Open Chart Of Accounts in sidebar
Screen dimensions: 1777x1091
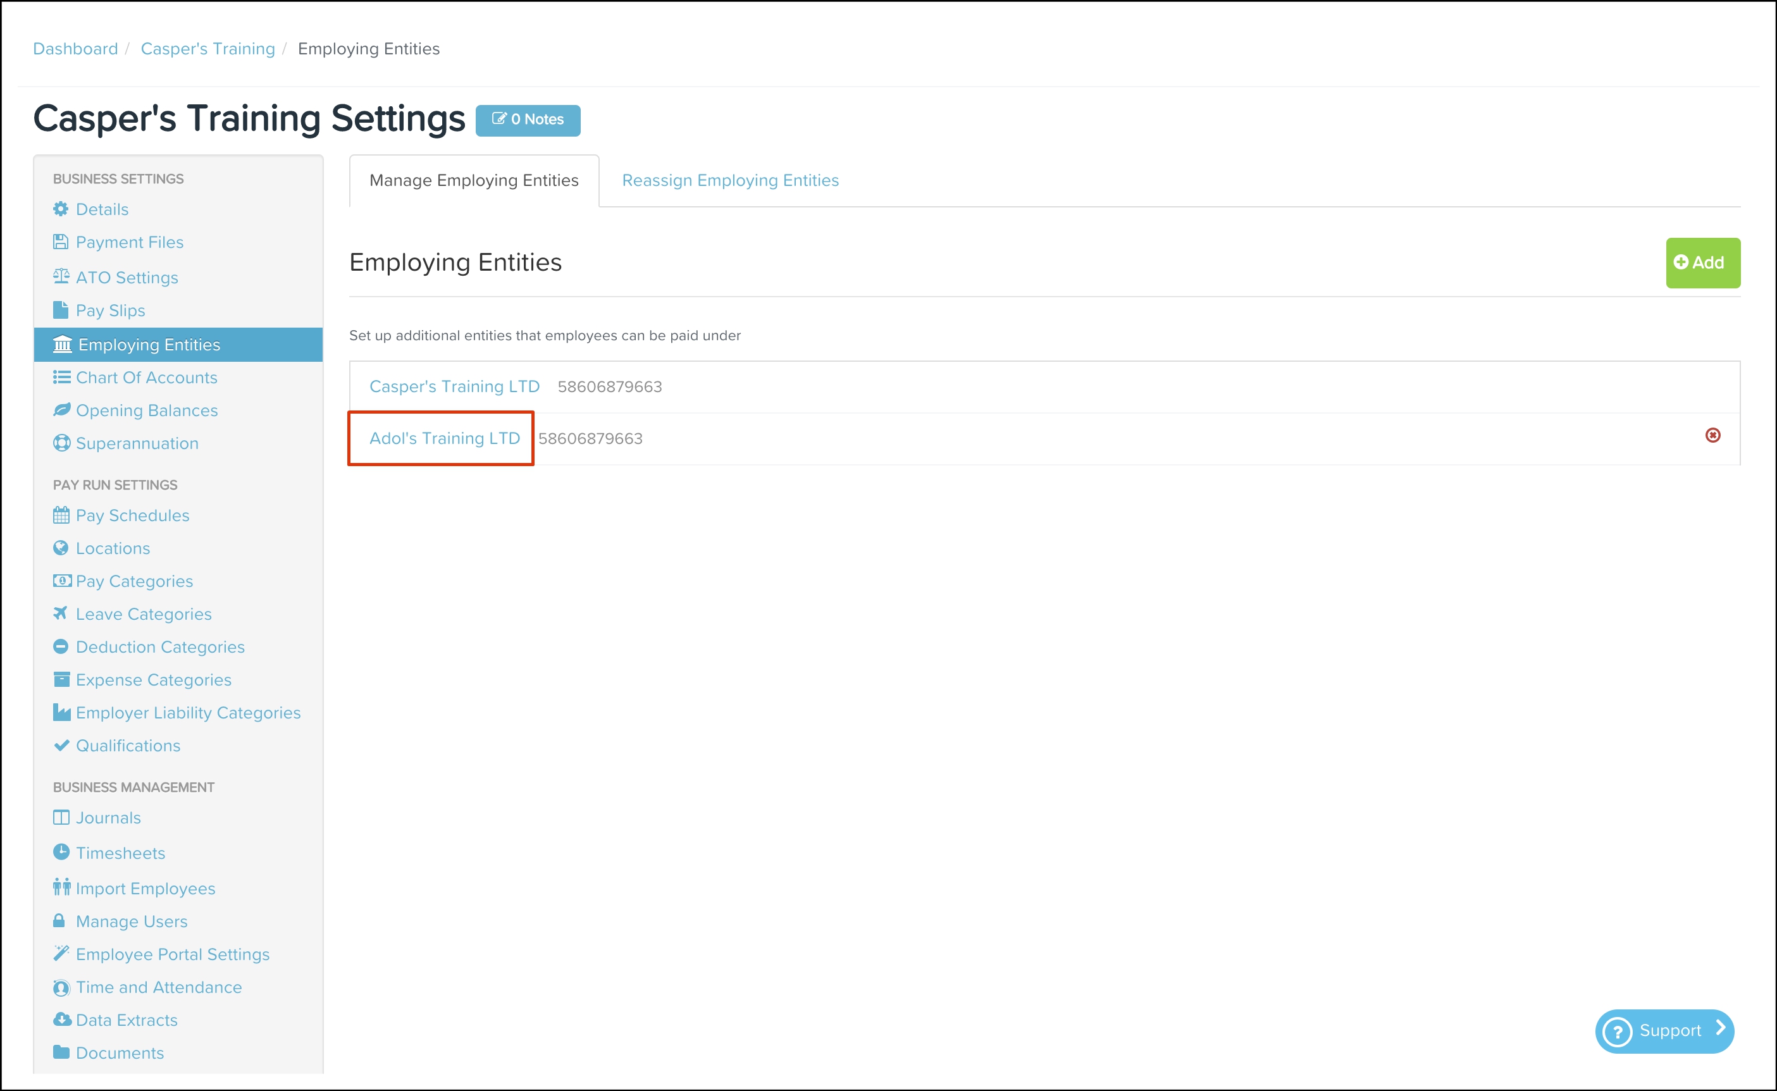(146, 378)
